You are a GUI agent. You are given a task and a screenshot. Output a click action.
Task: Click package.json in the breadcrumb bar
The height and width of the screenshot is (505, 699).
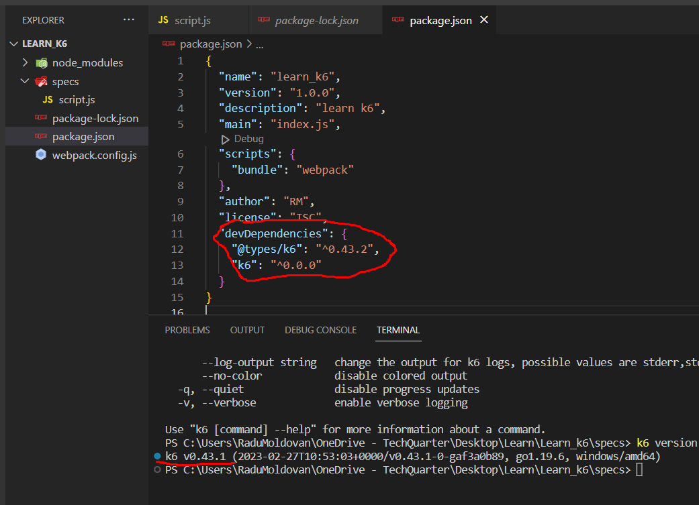pos(211,44)
